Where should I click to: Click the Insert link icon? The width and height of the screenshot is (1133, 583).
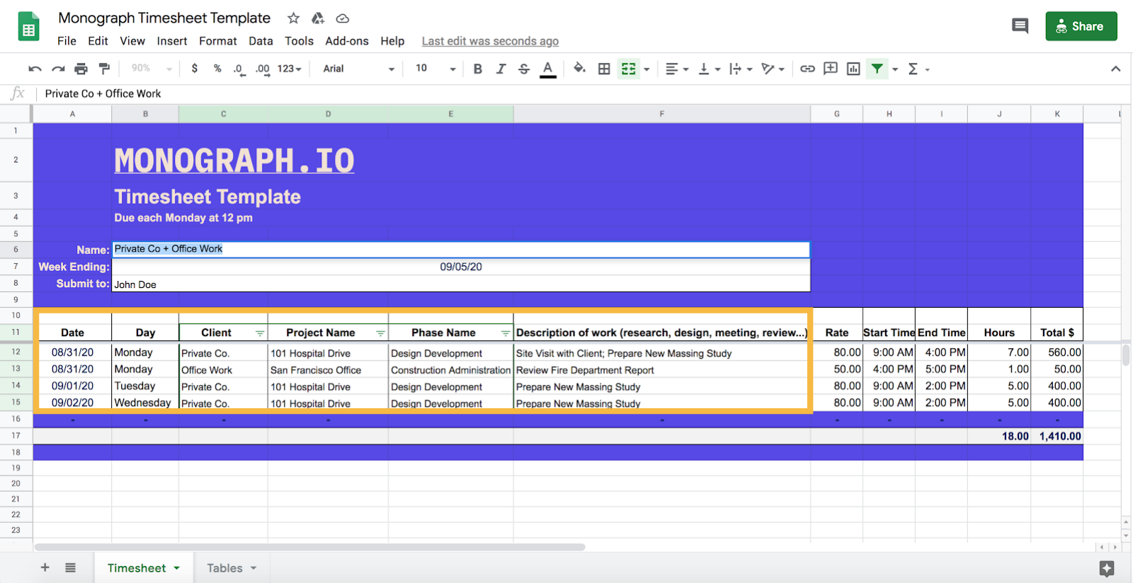click(x=807, y=69)
